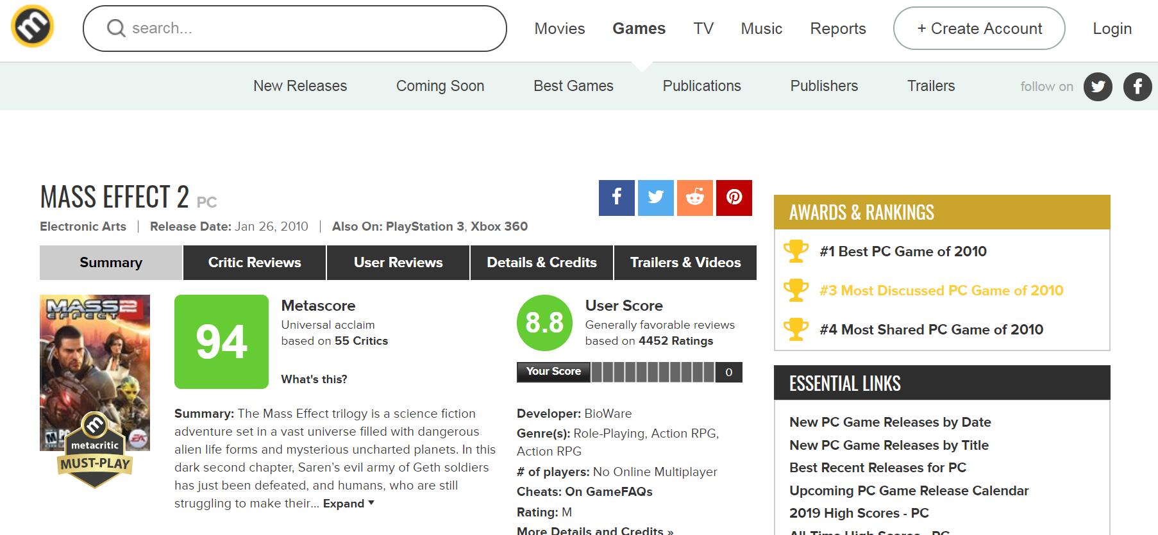
Task: Open Upcoming PC Game Release Calendar
Action: click(909, 491)
